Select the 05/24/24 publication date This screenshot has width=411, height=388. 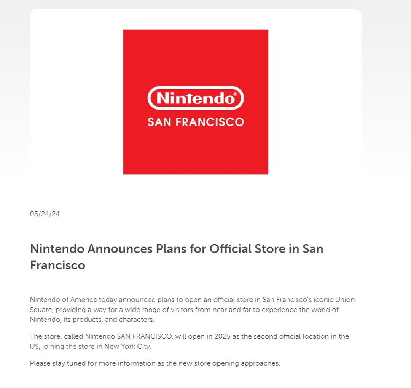tap(45, 214)
